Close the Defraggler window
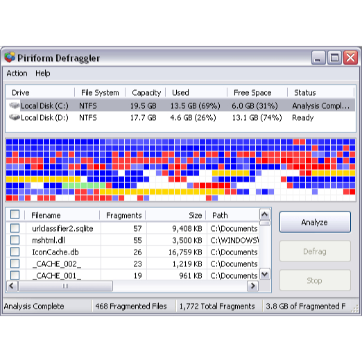The height and width of the screenshot is (362, 362). pos(350,58)
